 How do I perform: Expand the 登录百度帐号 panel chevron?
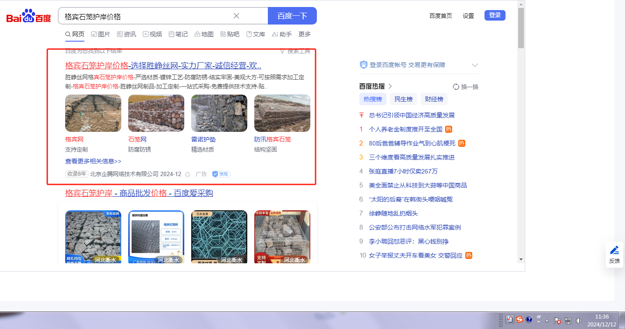click(475, 65)
